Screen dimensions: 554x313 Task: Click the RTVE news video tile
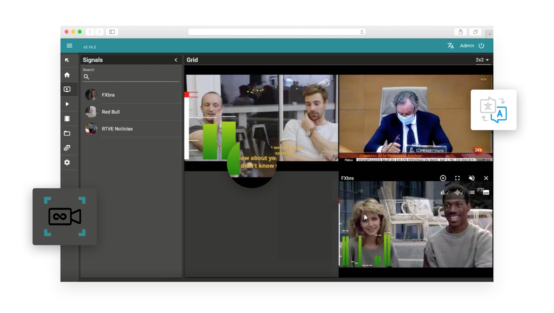tap(416, 118)
